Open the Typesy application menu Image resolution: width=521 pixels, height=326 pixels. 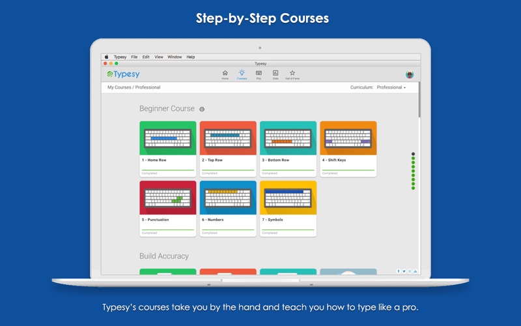tap(120, 57)
